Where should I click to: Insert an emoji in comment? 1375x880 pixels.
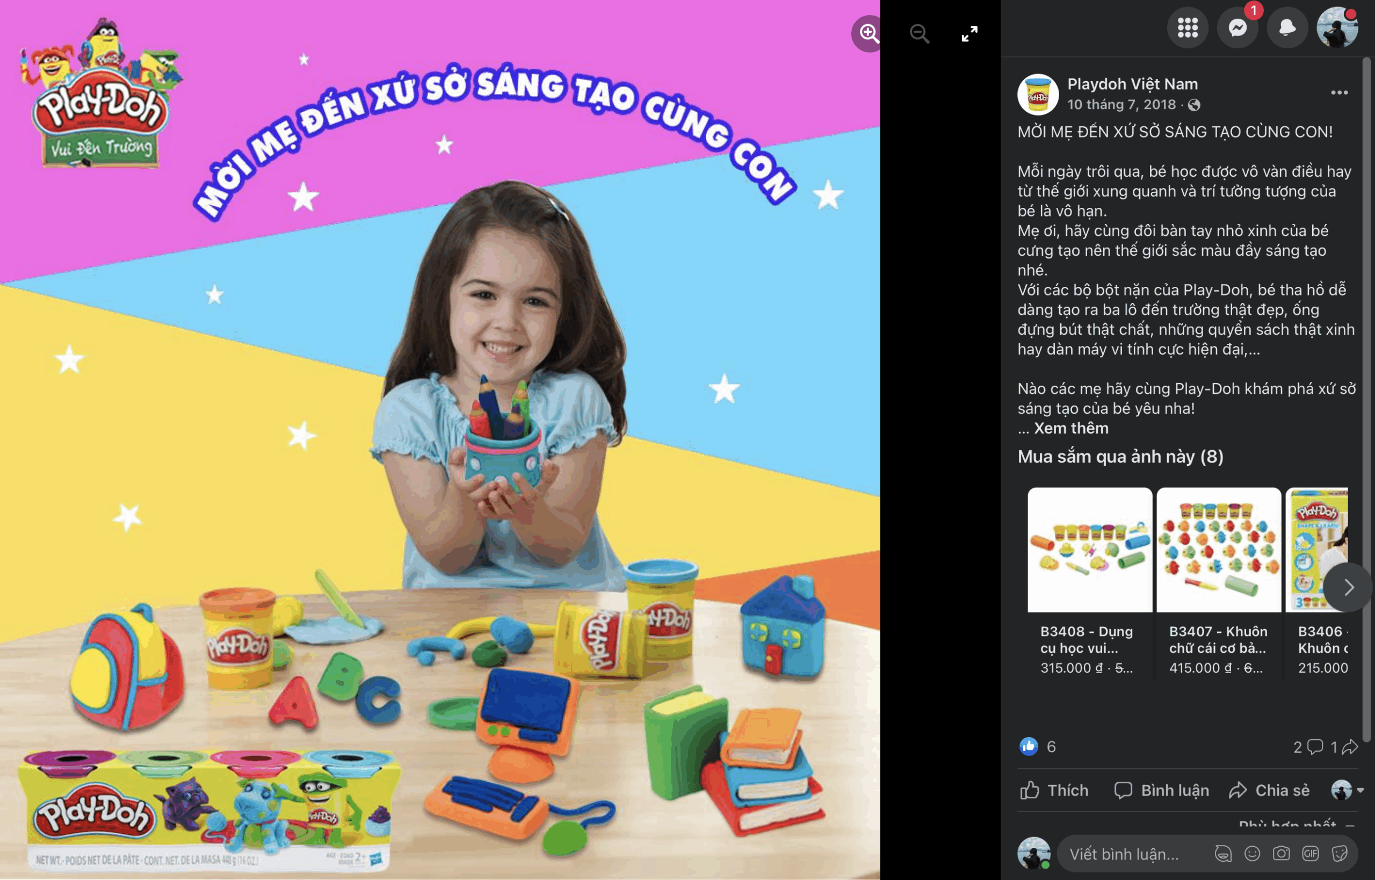[1251, 854]
